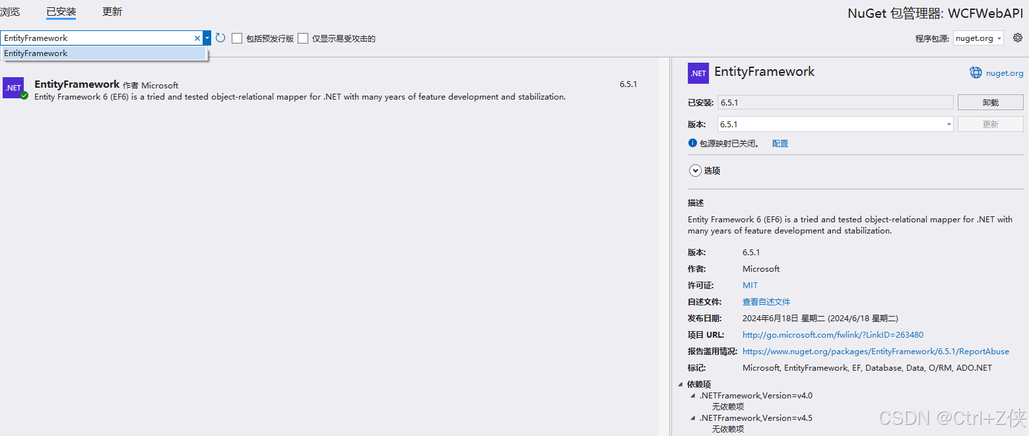Switch to the 已安装 installed tab
Screen dimensions: 1029x436
click(x=61, y=12)
